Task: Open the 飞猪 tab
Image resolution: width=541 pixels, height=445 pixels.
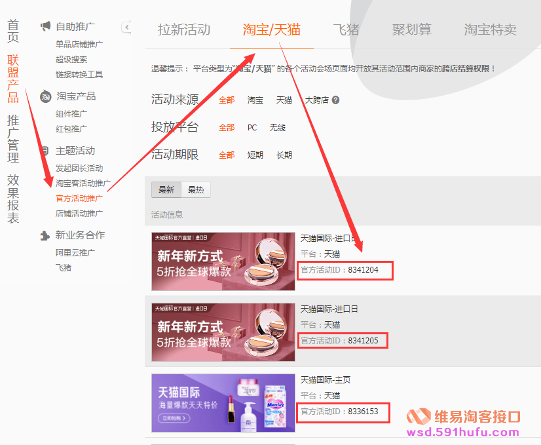Action: (346, 29)
